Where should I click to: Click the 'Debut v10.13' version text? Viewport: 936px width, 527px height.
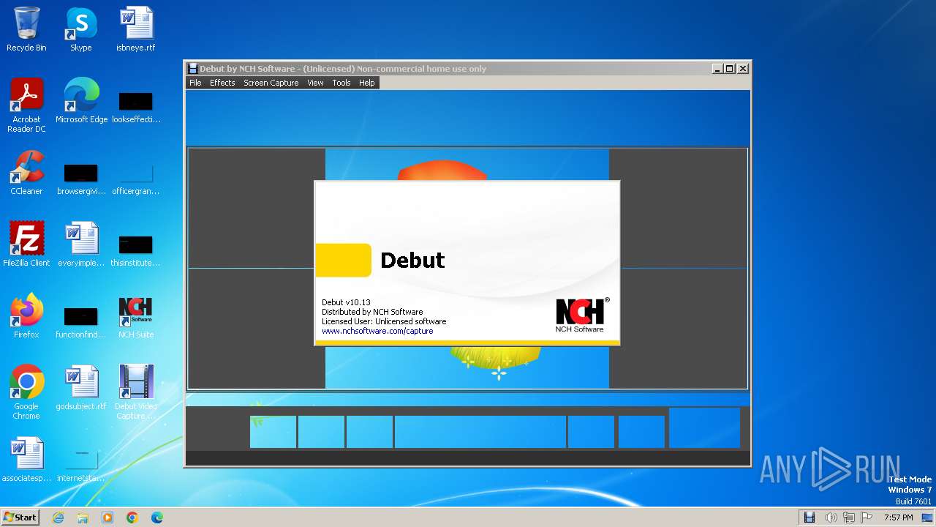point(346,302)
